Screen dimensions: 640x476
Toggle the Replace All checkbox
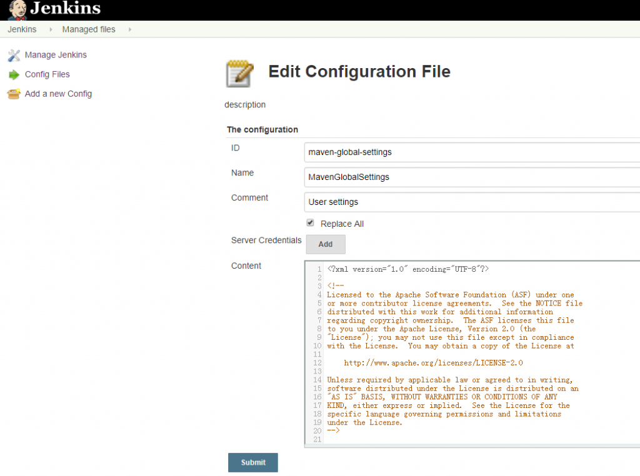point(310,223)
